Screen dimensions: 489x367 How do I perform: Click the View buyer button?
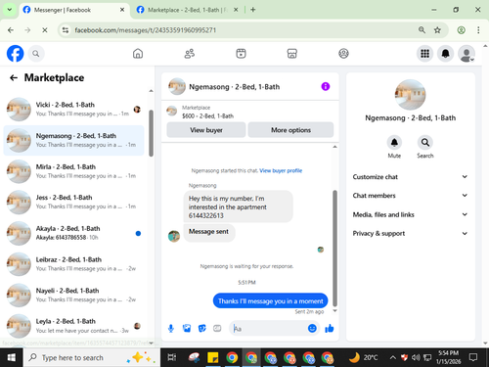pos(206,130)
